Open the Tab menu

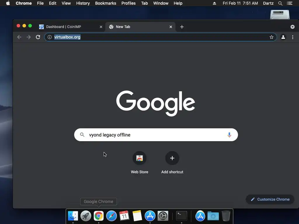144,3
